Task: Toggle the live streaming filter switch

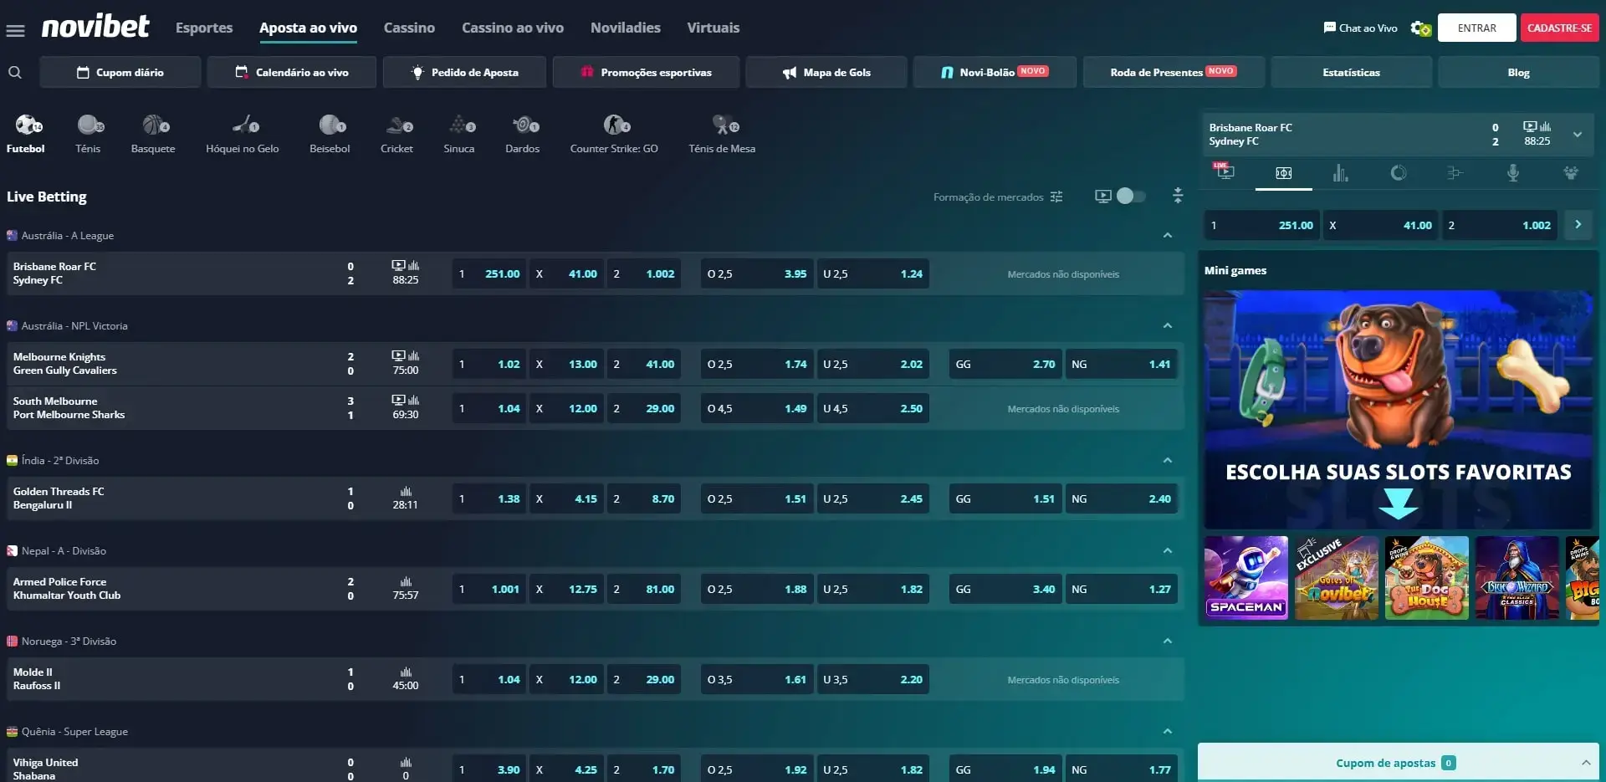Action: click(x=1130, y=196)
